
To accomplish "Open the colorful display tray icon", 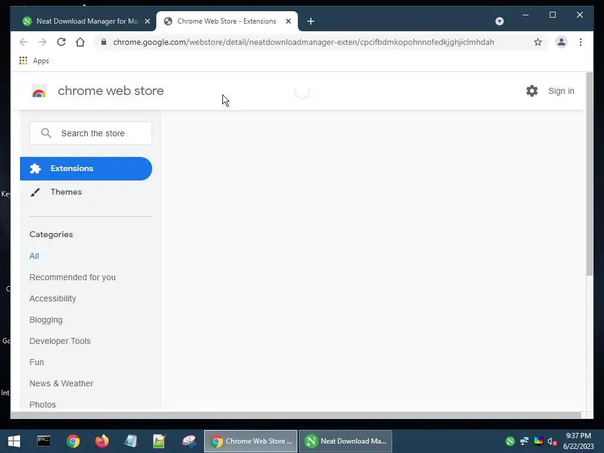I will tap(538, 441).
